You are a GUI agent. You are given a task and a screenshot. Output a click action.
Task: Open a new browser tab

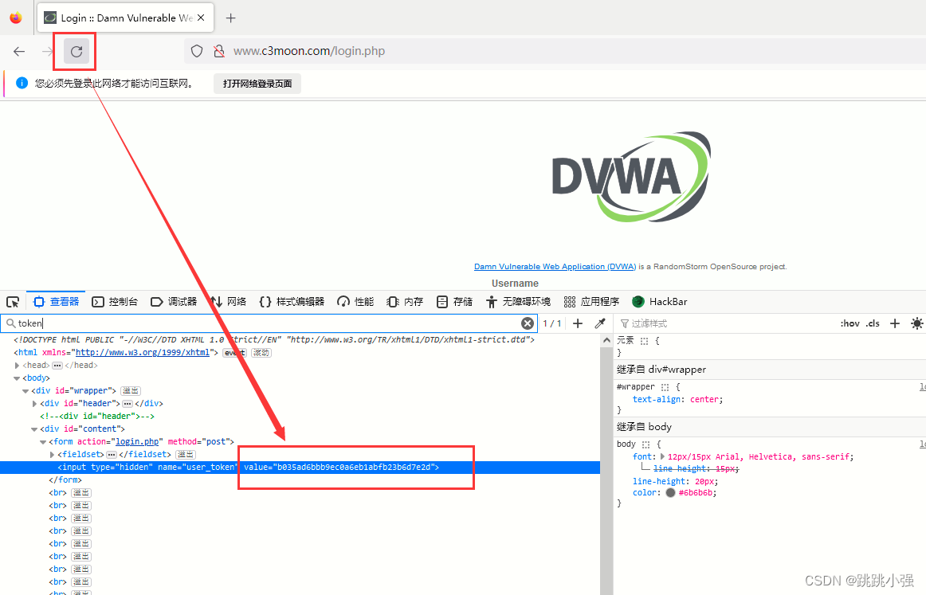click(x=231, y=18)
